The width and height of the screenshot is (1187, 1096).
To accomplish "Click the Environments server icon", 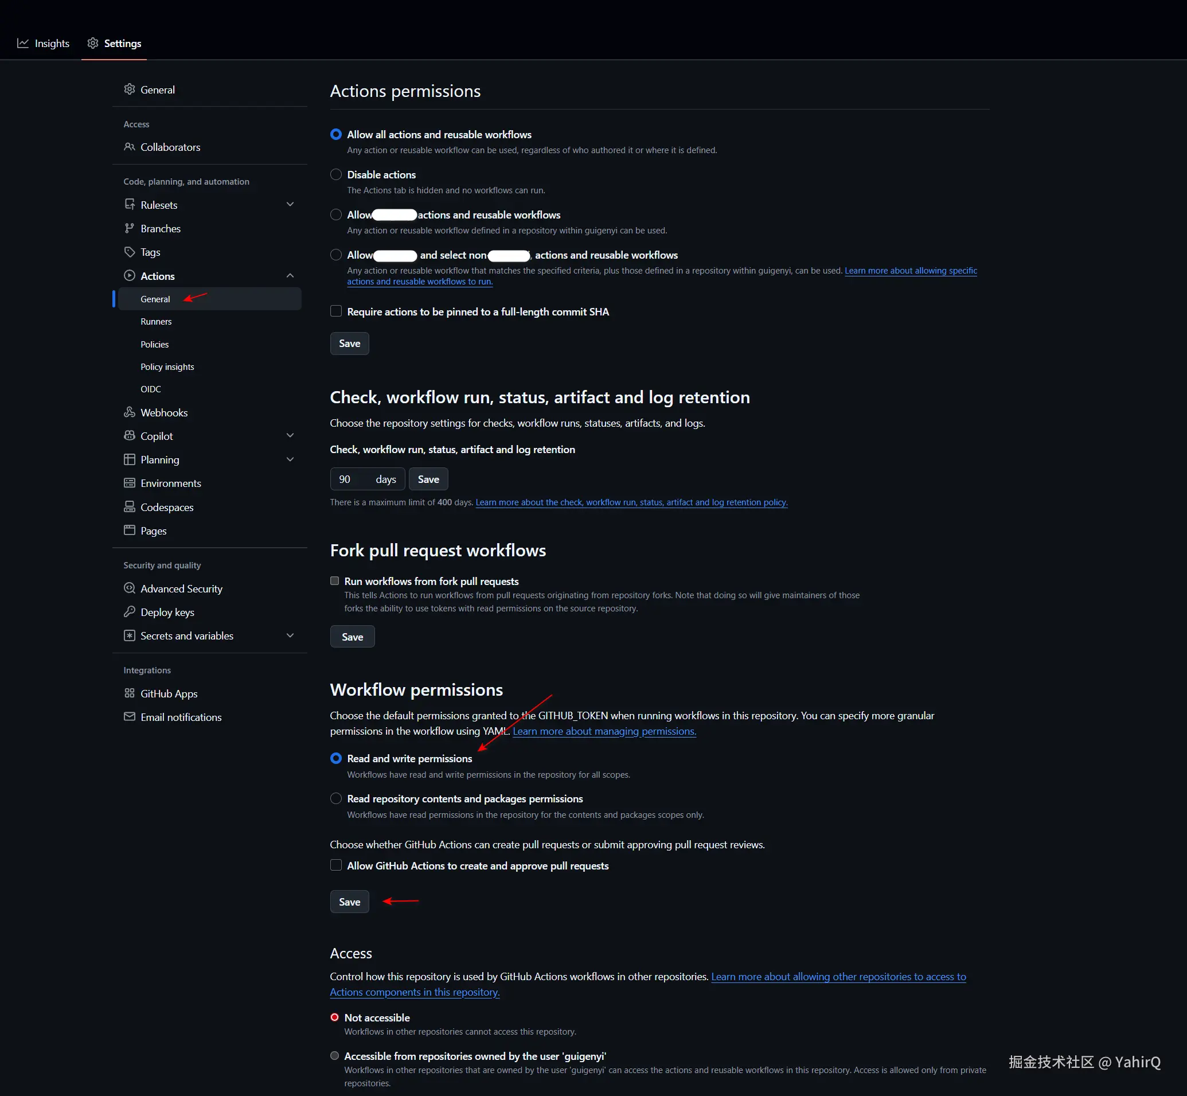I will [x=129, y=483].
